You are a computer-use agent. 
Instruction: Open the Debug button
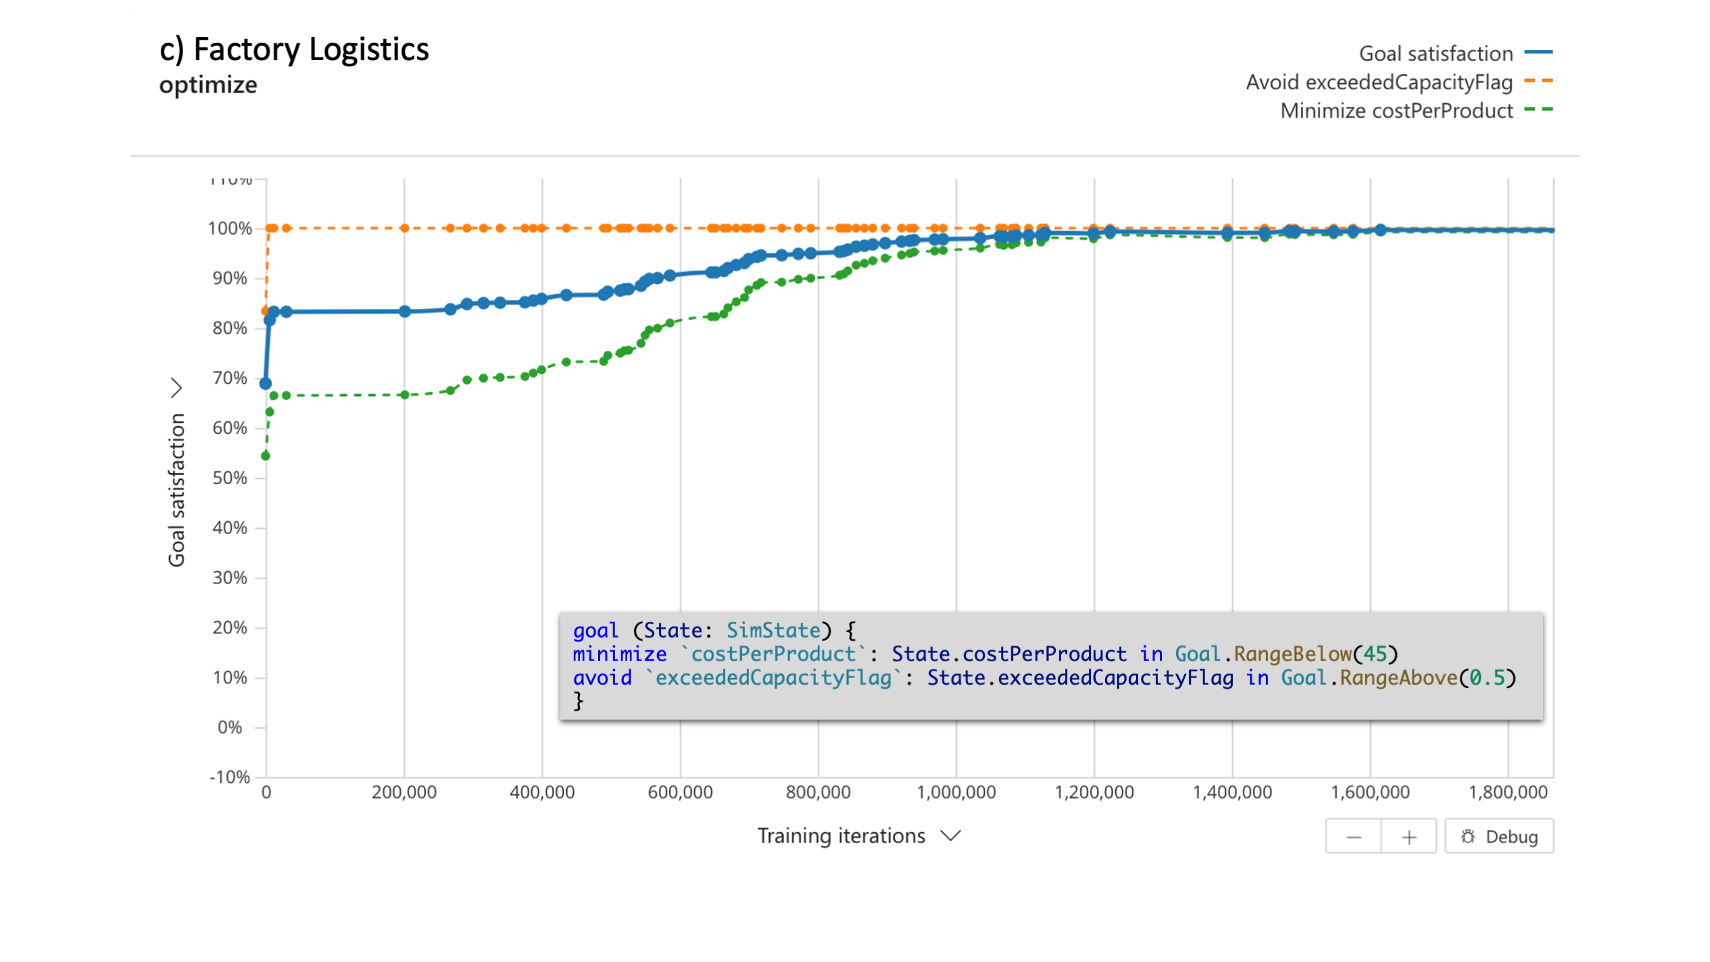click(1499, 837)
